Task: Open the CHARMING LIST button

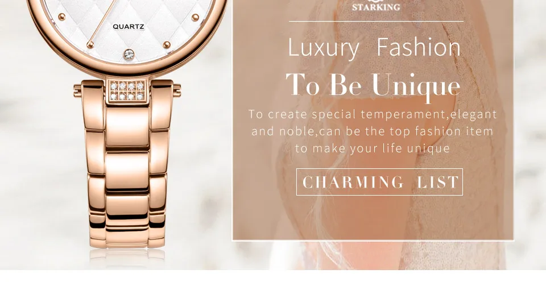Action: pyautogui.click(x=379, y=182)
